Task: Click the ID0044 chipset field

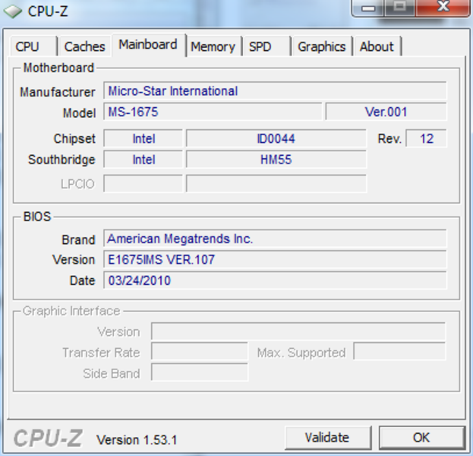Action: tap(276, 138)
